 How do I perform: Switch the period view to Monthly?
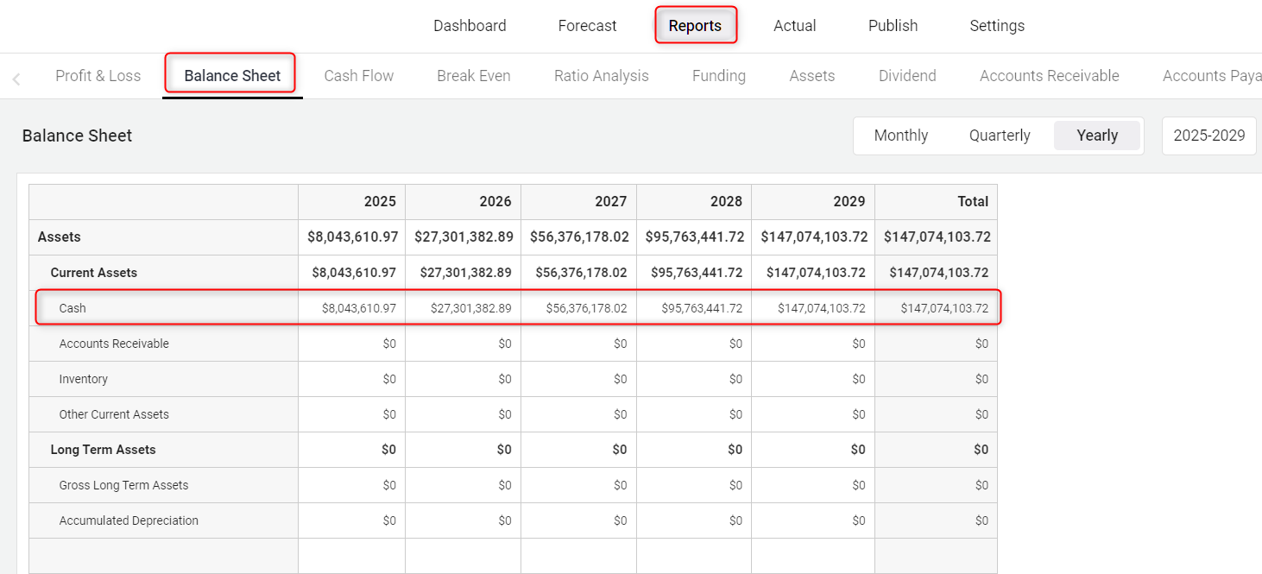pos(900,136)
